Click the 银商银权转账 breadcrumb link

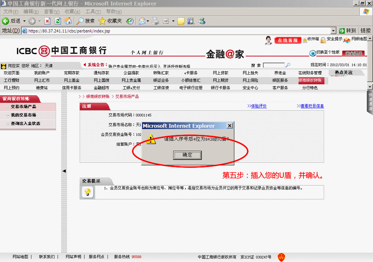pyautogui.click(x=98, y=96)
